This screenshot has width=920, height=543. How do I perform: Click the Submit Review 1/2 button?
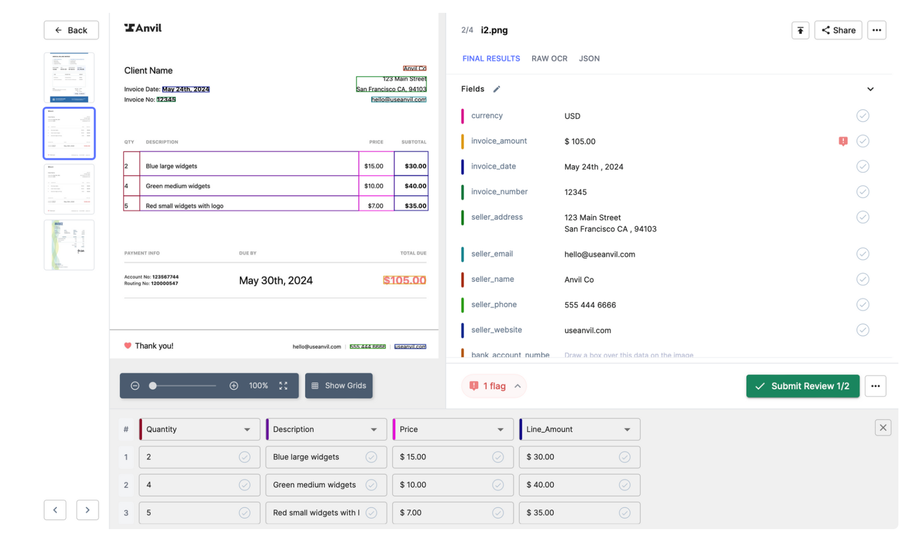[x=802, y=386]
